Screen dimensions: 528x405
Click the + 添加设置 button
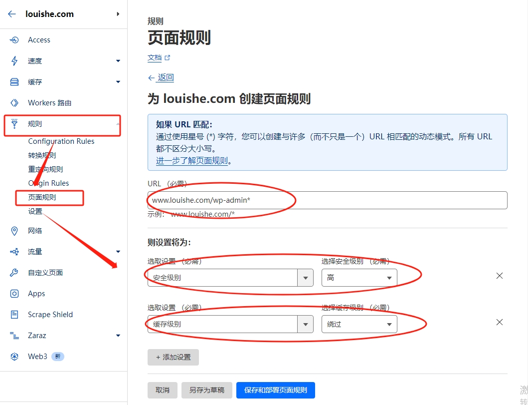tap(173, 357)
